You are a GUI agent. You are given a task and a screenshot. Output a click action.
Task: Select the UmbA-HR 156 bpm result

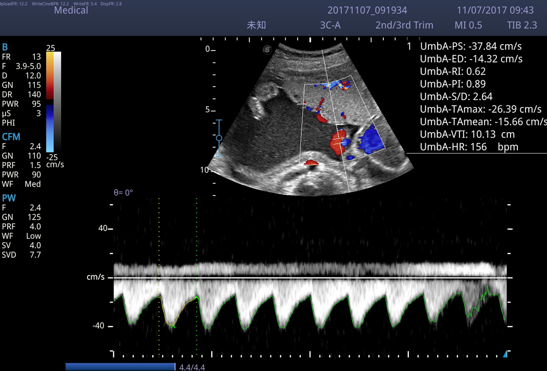[x=469, y=147]
